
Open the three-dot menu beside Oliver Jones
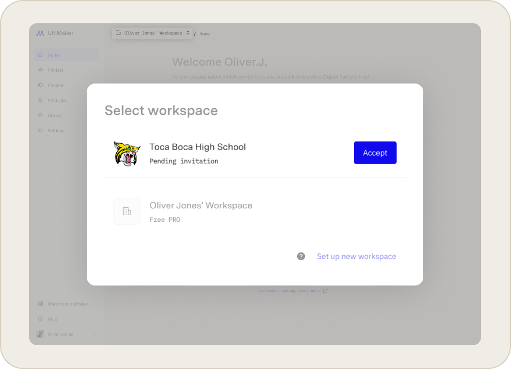(x=94, y=334)
